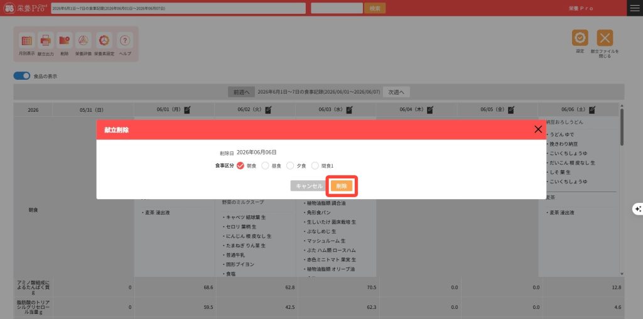Viewport: 643px width, 319px height.
Task: Open the hamburger menu in top bar
Action: tap(634, 8)
